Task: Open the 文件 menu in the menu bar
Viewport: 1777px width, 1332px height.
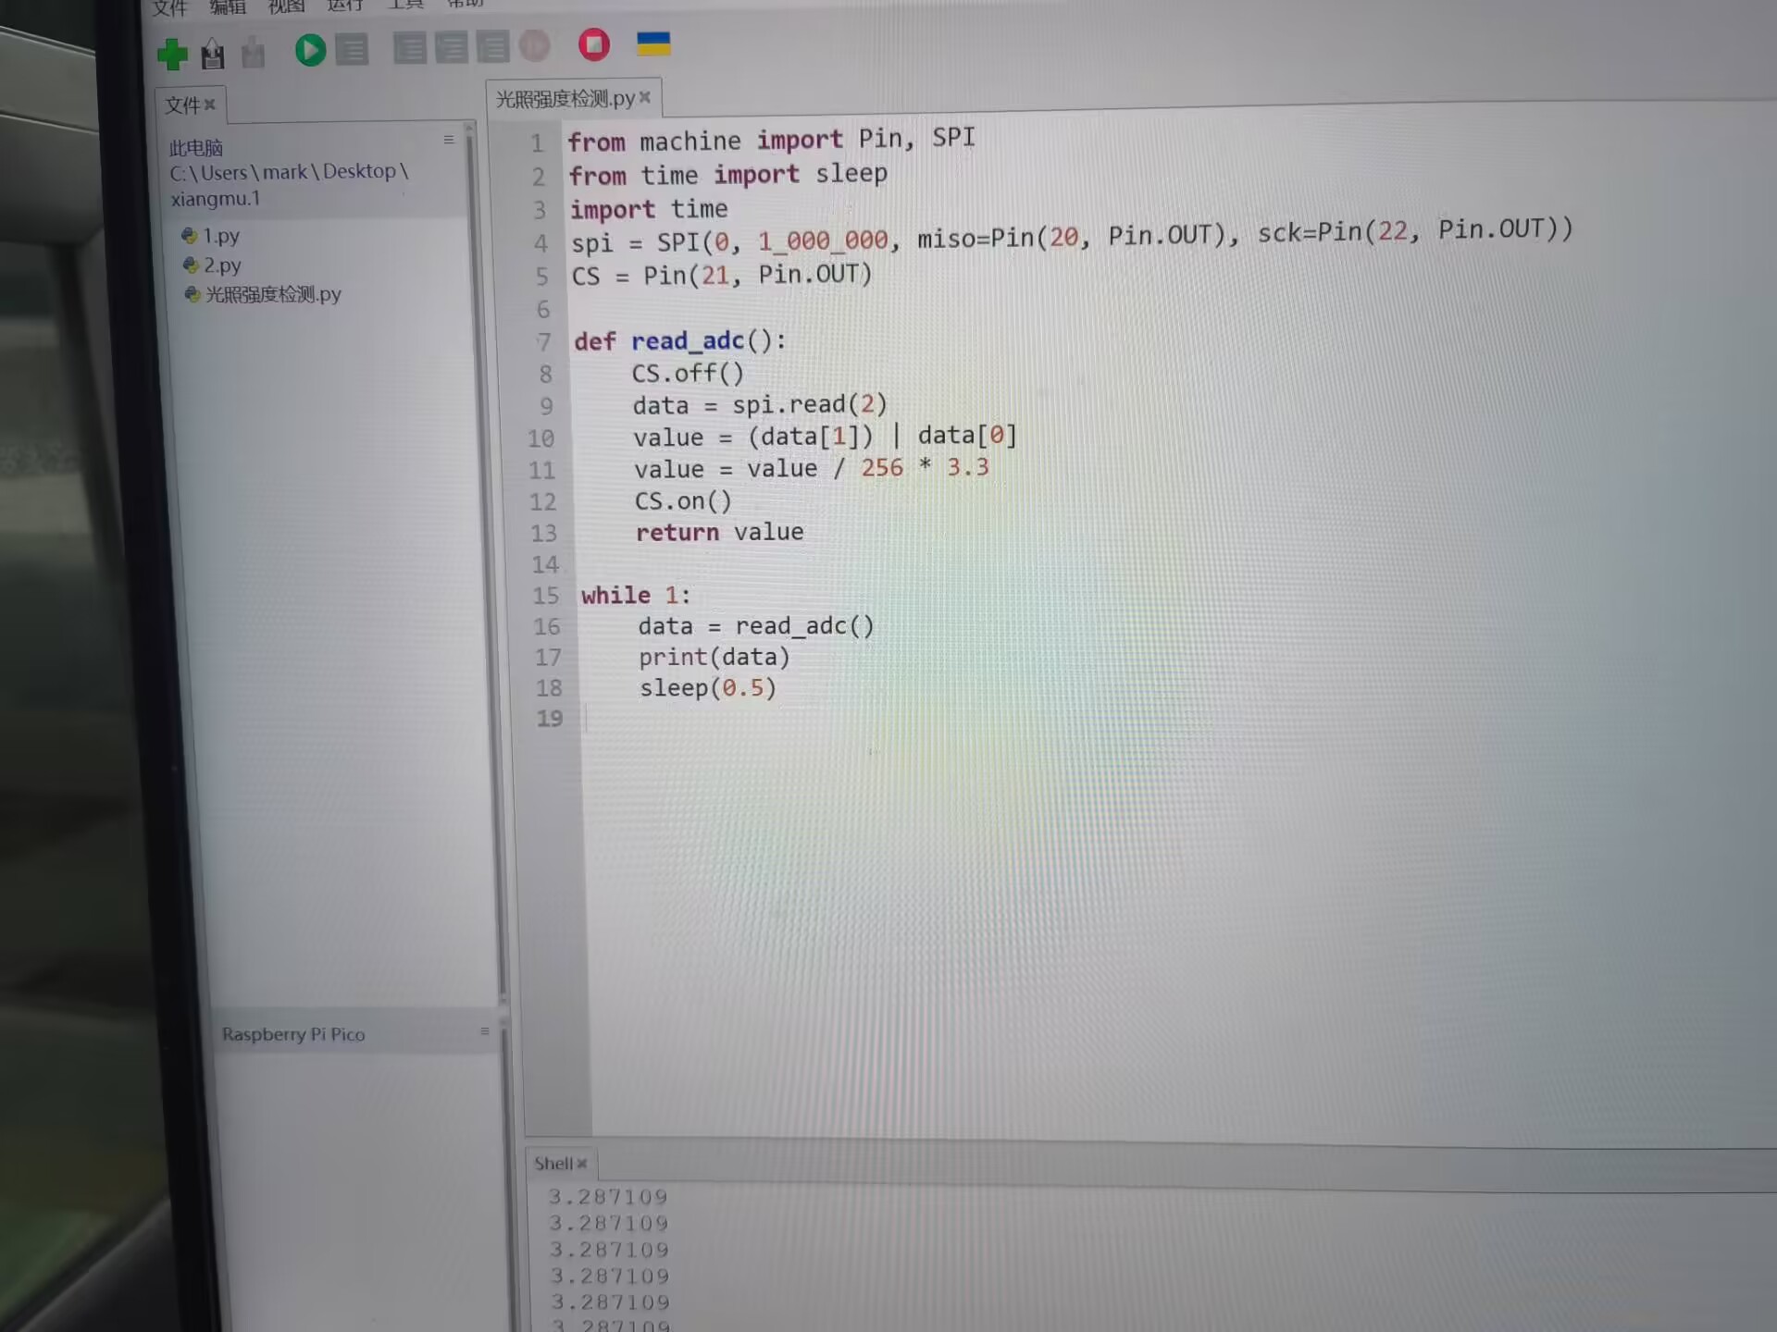Action: [x=169, y=8]
